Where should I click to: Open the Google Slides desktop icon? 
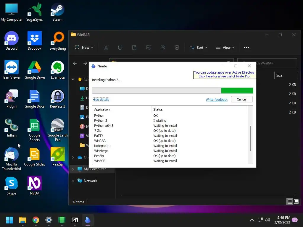34,157
